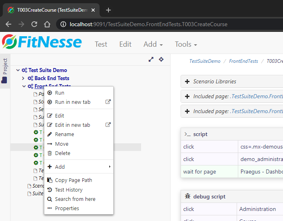This screenshot has width=283, height=221.
Task: Open the FrontEndTests breadcrumb link
Action: tap(243, 61)
